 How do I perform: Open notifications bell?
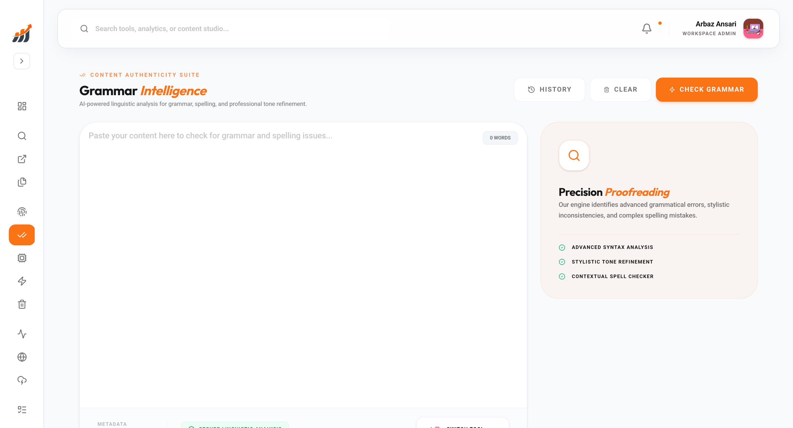tap(647, 29)
